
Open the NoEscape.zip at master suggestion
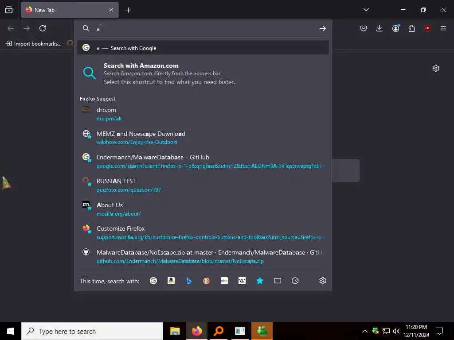point(203,256)
